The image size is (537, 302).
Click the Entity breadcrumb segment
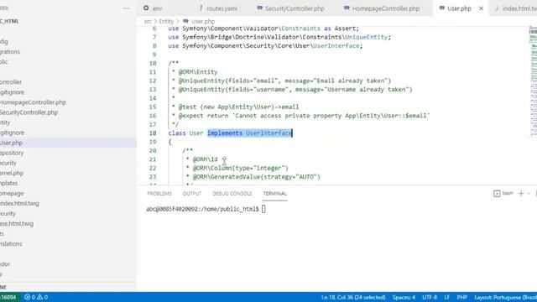pos(166,21)
